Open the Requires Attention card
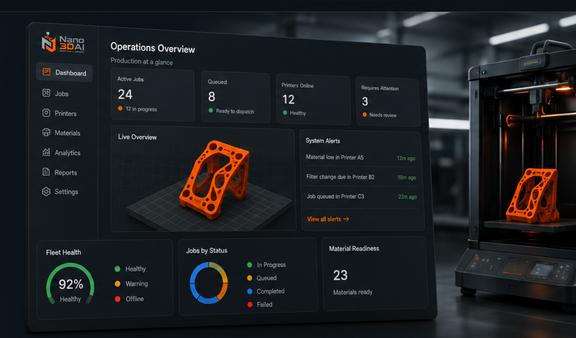Viewport: 576px width, 338px height. tap(388, 102)
